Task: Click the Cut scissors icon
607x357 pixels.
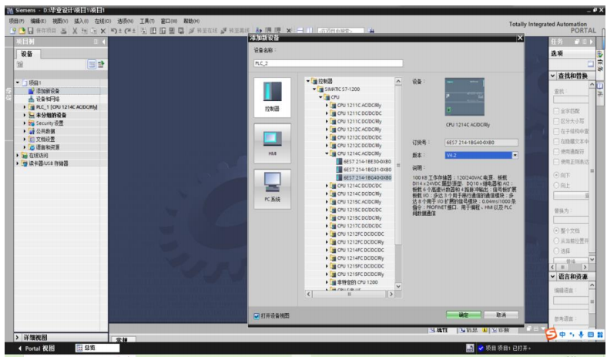Action: point(75,30)
